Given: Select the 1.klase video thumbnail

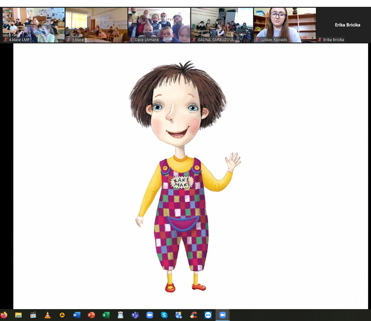Looking at the screenshot, I should coord(96,25).
